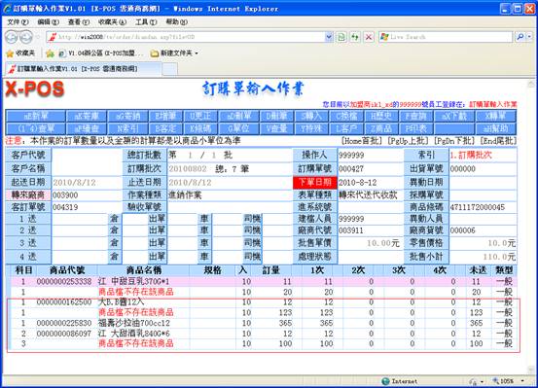Open the empty new tab button
The image size is (538, 388).
point(169,69)
